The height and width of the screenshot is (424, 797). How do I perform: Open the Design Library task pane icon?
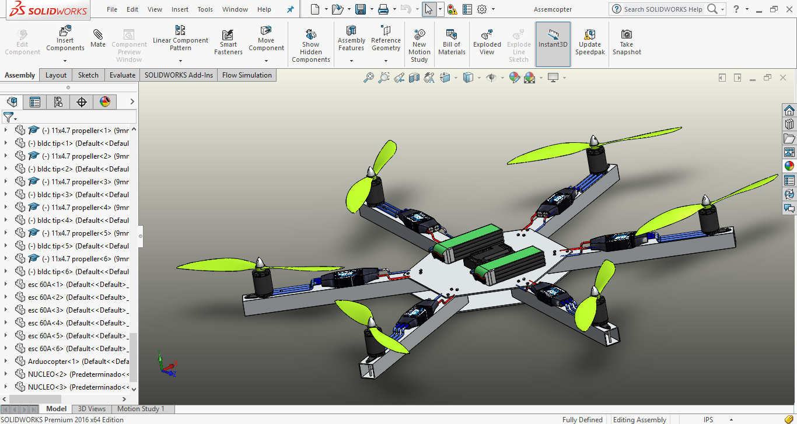click(789, 124)
